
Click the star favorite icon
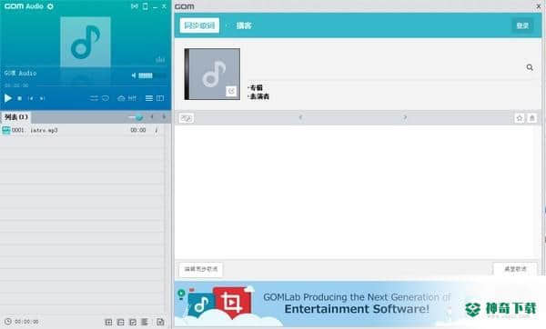tap(520, 118)
